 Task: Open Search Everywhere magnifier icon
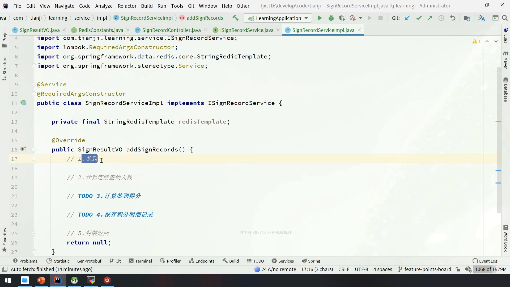(505, 18)
